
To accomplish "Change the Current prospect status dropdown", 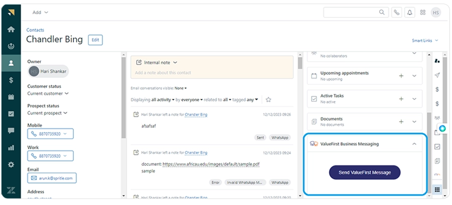I will [47, 113].
